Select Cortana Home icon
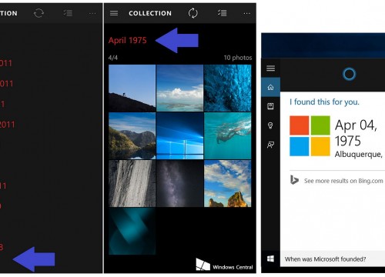This screenshot has width=385, height=277. (x=270, y=87)
